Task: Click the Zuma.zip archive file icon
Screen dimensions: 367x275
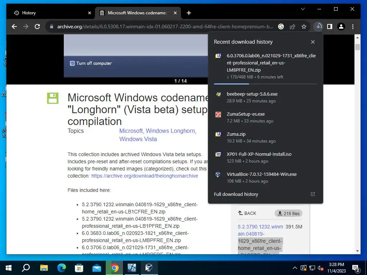Action: (218, 134)
